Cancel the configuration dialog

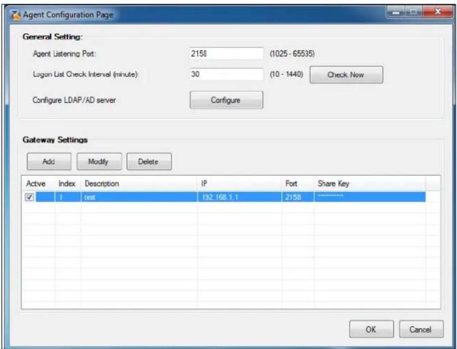[x=421, y=329]
